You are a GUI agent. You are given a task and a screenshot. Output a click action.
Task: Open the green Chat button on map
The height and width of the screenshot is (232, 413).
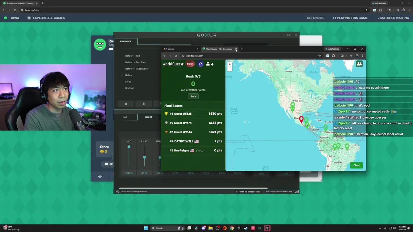coord(356,165)
